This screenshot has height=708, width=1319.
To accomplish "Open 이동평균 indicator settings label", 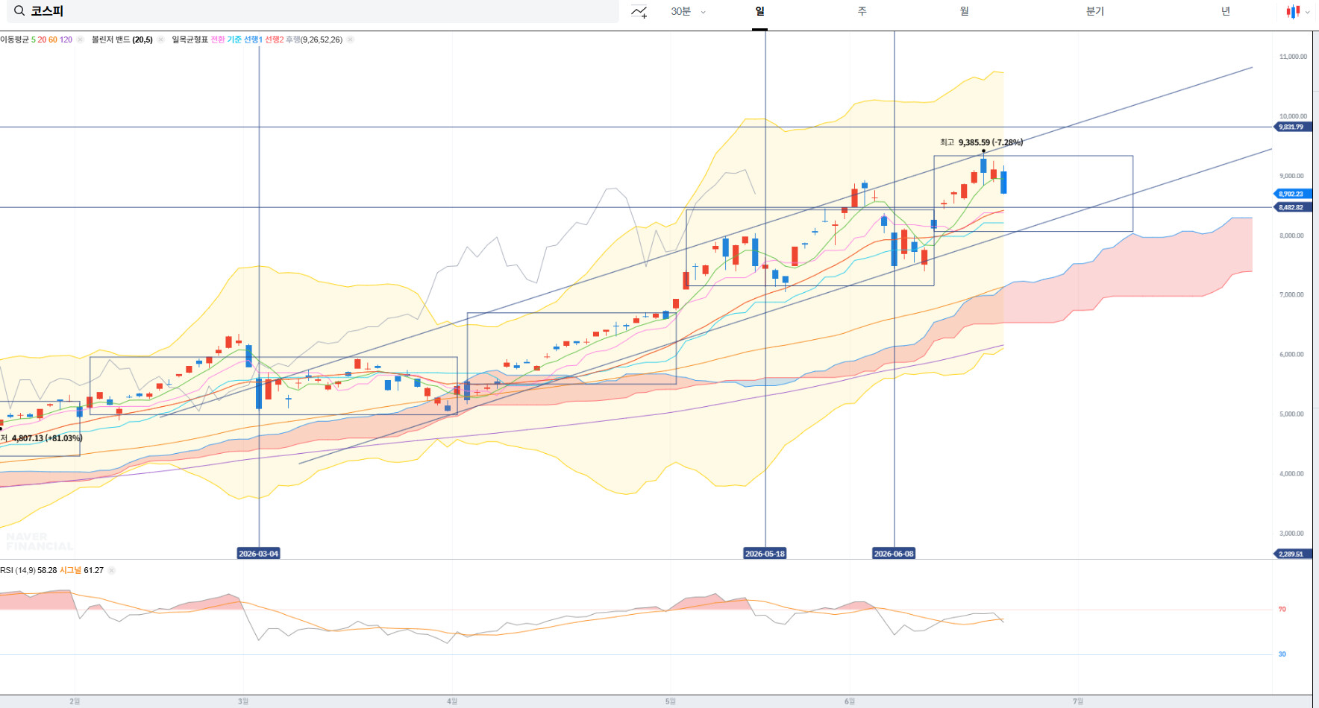I will (x=14, y=39).
